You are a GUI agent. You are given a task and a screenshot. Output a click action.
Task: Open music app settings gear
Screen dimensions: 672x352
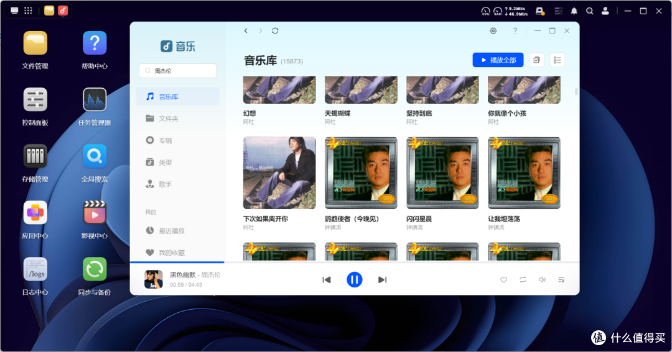pos(493,31)
